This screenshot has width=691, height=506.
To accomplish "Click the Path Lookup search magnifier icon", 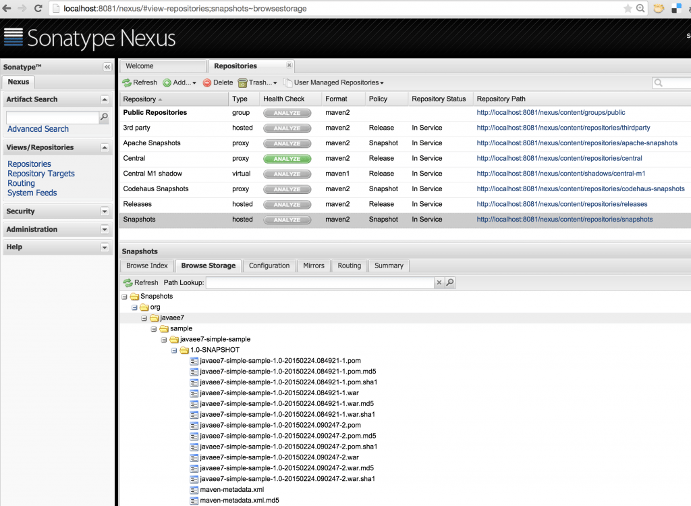I will point(450,282).
